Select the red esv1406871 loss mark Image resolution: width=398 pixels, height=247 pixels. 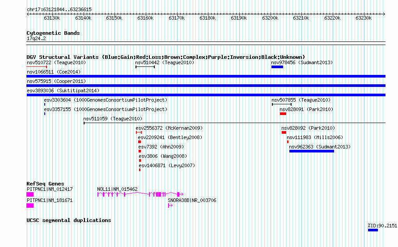pyautogui.click(x=140, y=170)
